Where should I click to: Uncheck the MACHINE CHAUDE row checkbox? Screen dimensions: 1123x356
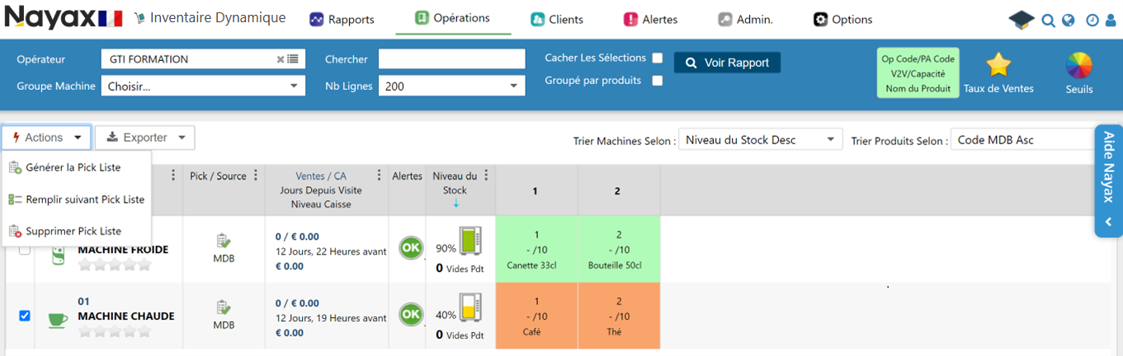(25, 316)
